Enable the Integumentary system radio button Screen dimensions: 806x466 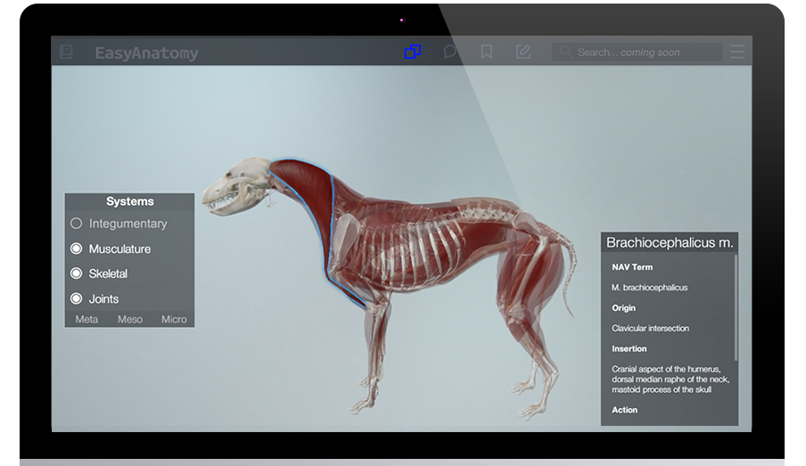point(77,224)
